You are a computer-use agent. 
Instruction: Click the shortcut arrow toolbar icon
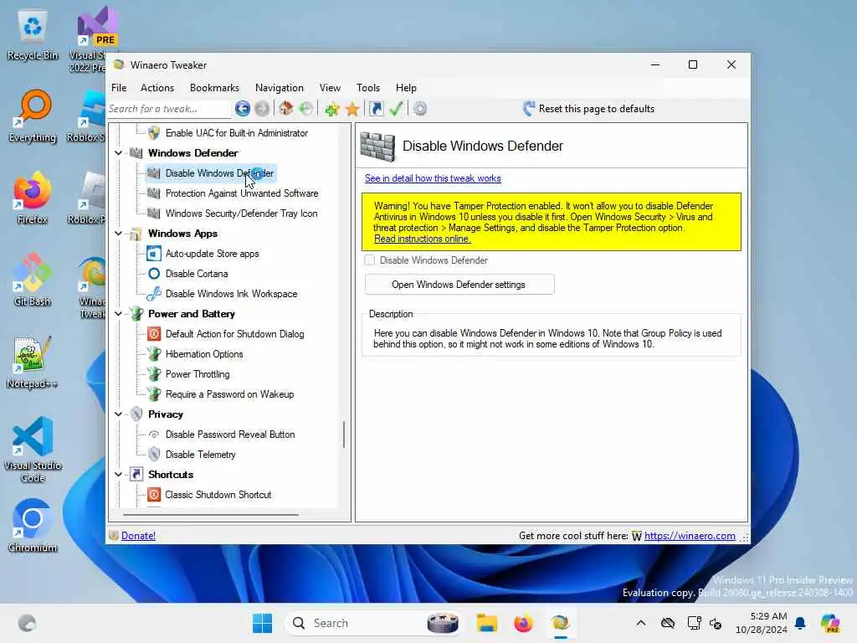(x=377, y=109)
